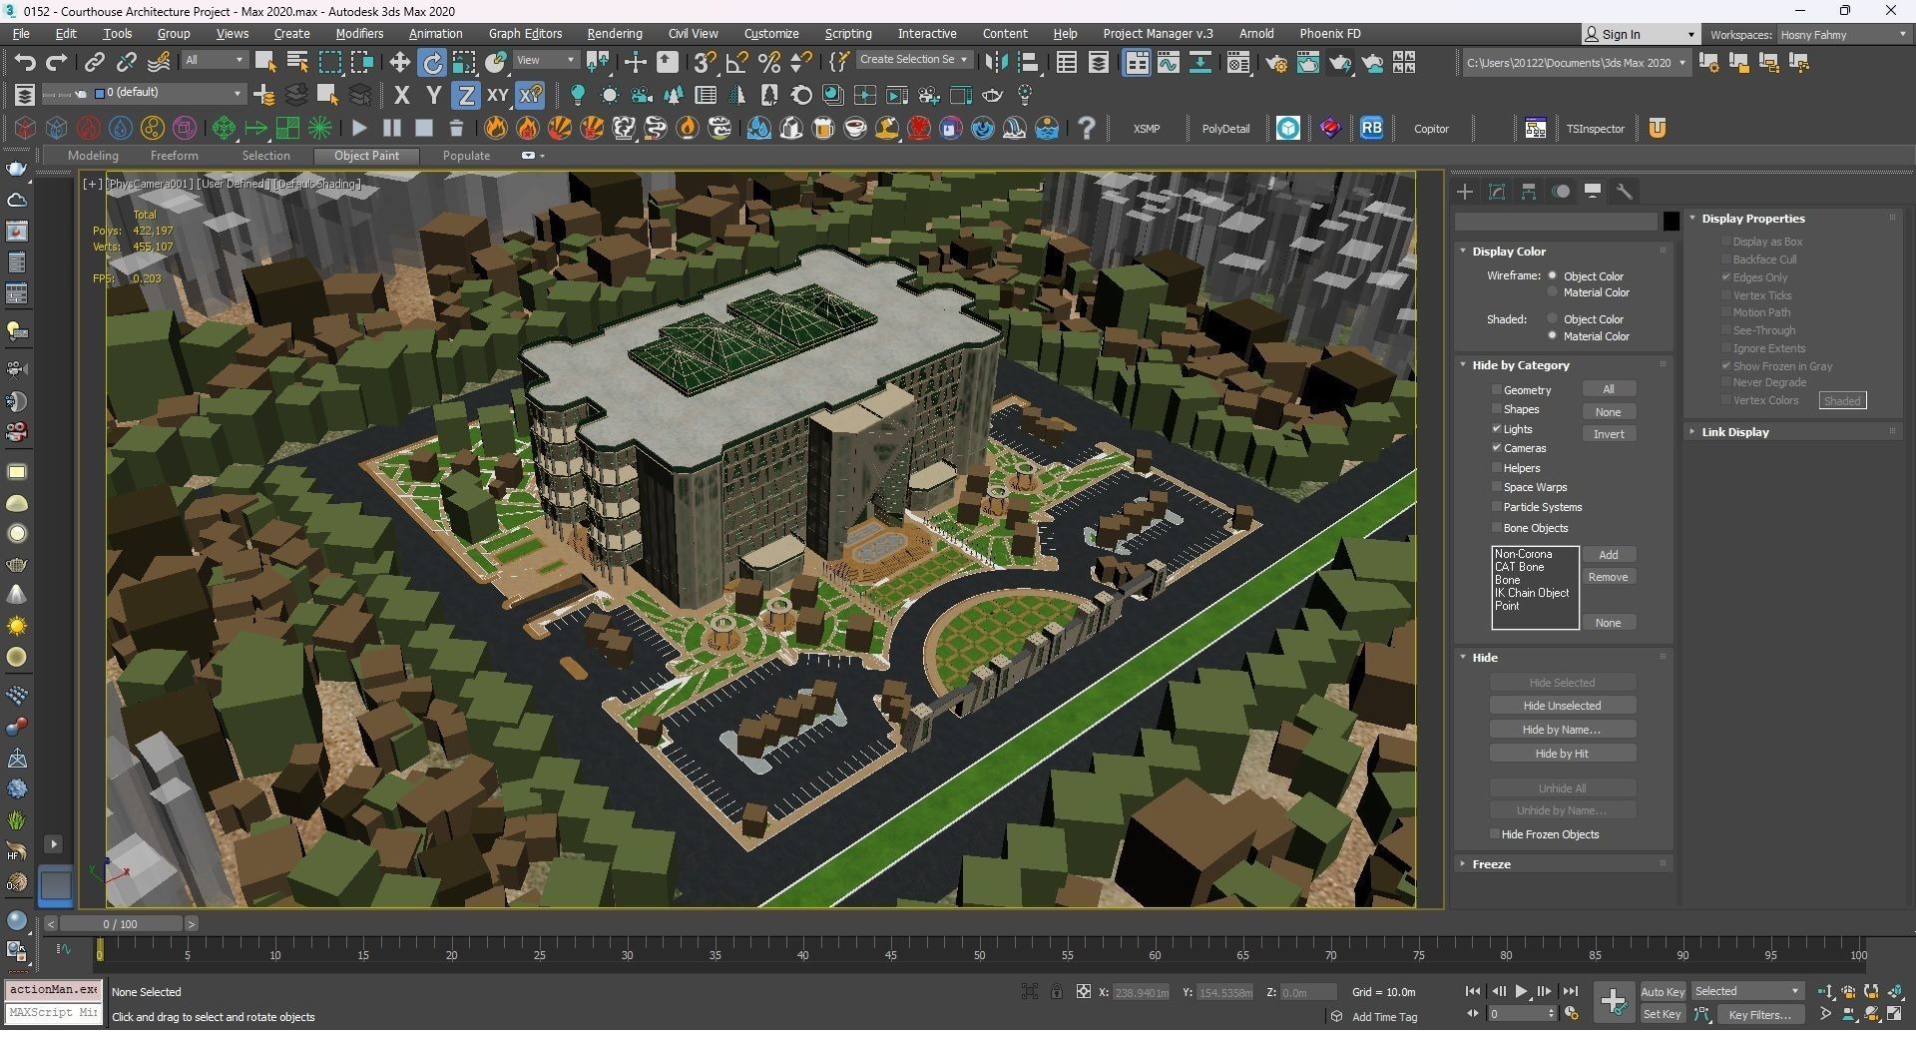
Task: Click the Hide by Hit button
Action: tap(1562, 754)
